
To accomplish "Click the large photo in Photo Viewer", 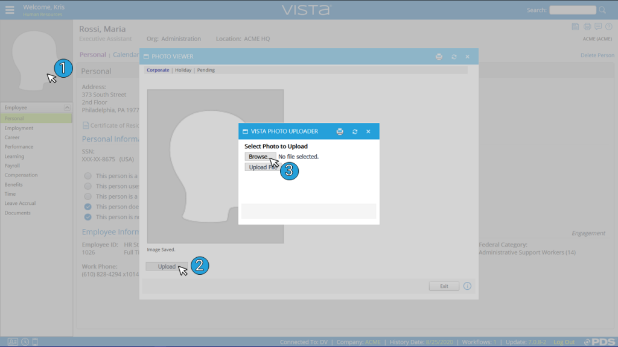I will (215, 166).
